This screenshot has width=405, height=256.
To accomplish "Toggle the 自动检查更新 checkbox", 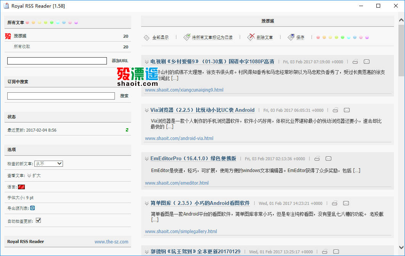I will tap(38, 221).
